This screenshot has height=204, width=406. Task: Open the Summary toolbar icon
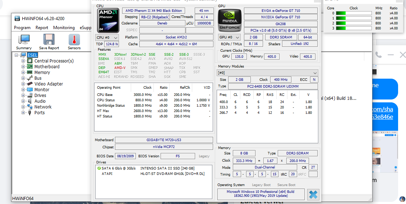24,40
